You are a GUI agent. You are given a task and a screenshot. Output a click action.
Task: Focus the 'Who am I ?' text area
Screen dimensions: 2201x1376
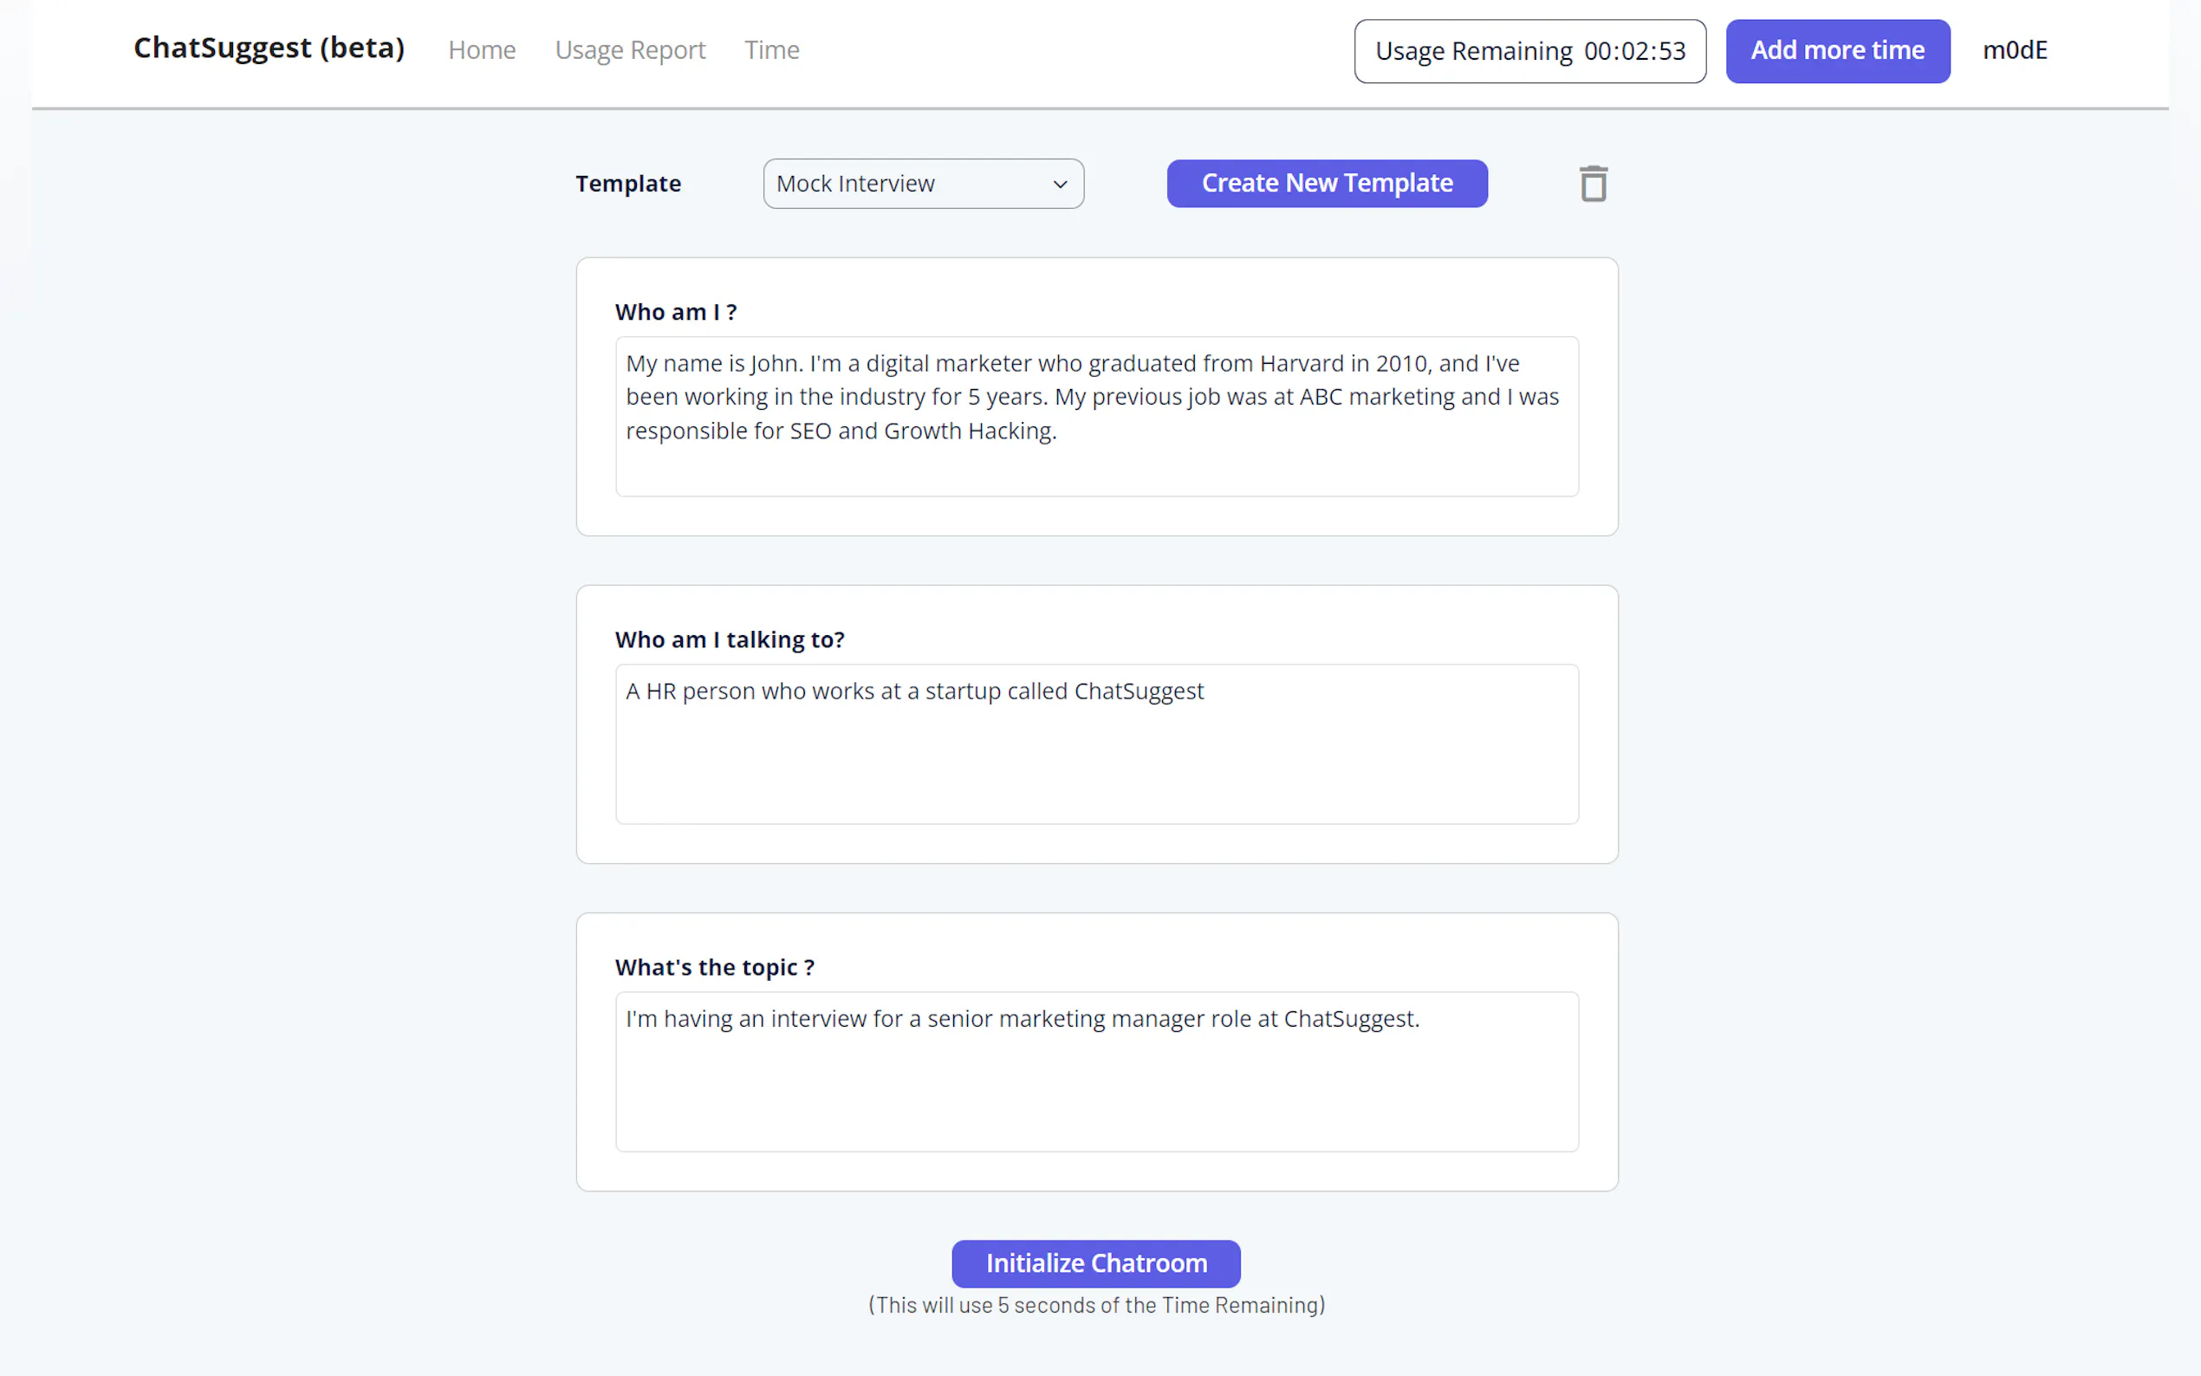[1096, 416]
